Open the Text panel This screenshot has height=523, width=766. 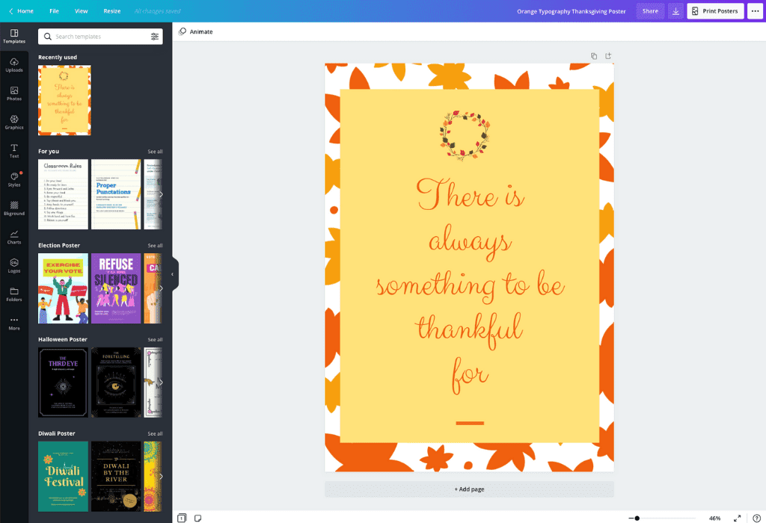(x=14, y=151)
